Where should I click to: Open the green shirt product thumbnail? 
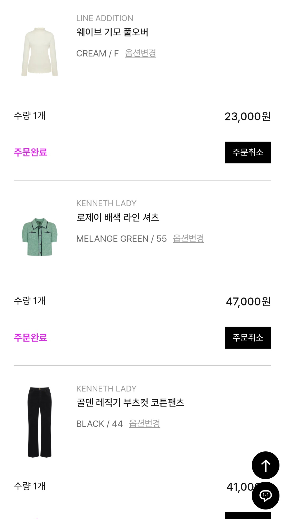[x=40, y=237]
